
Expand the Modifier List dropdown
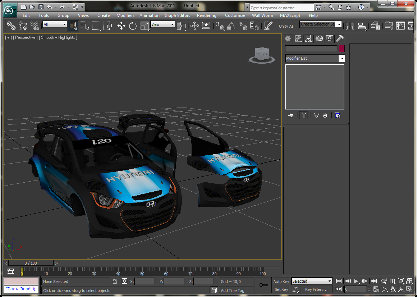[x=342, y=58]
